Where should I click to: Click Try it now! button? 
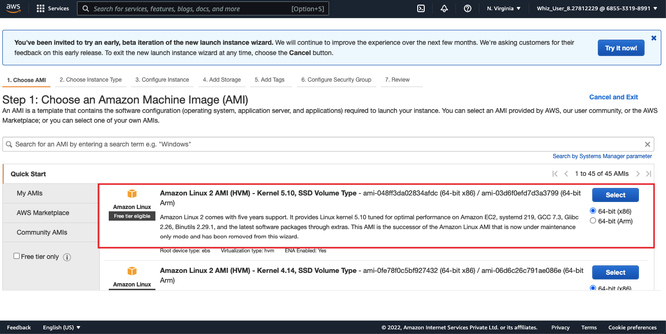pyautogui.click(x=621, y=48)
